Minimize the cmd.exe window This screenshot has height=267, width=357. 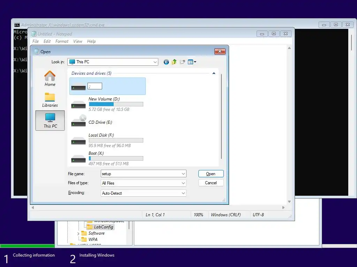(x=324, y=25)
